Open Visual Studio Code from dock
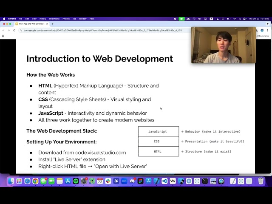This screenshot has width=272, height=204. (164, 181)
